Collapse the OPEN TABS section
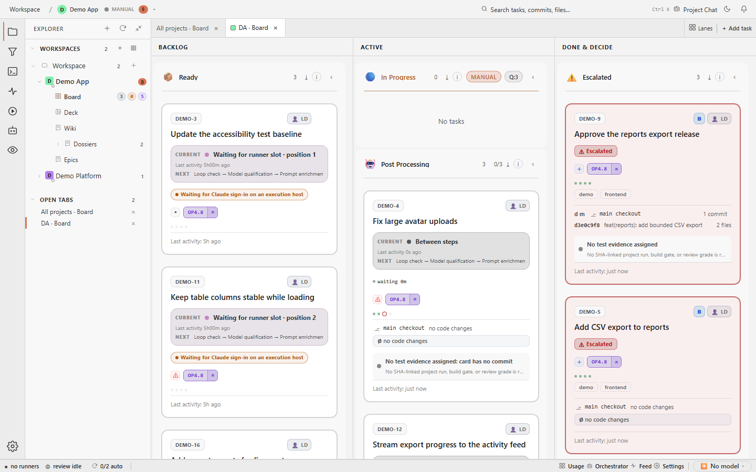The width and height of the screenshot is (756, 472). (33, 200)
